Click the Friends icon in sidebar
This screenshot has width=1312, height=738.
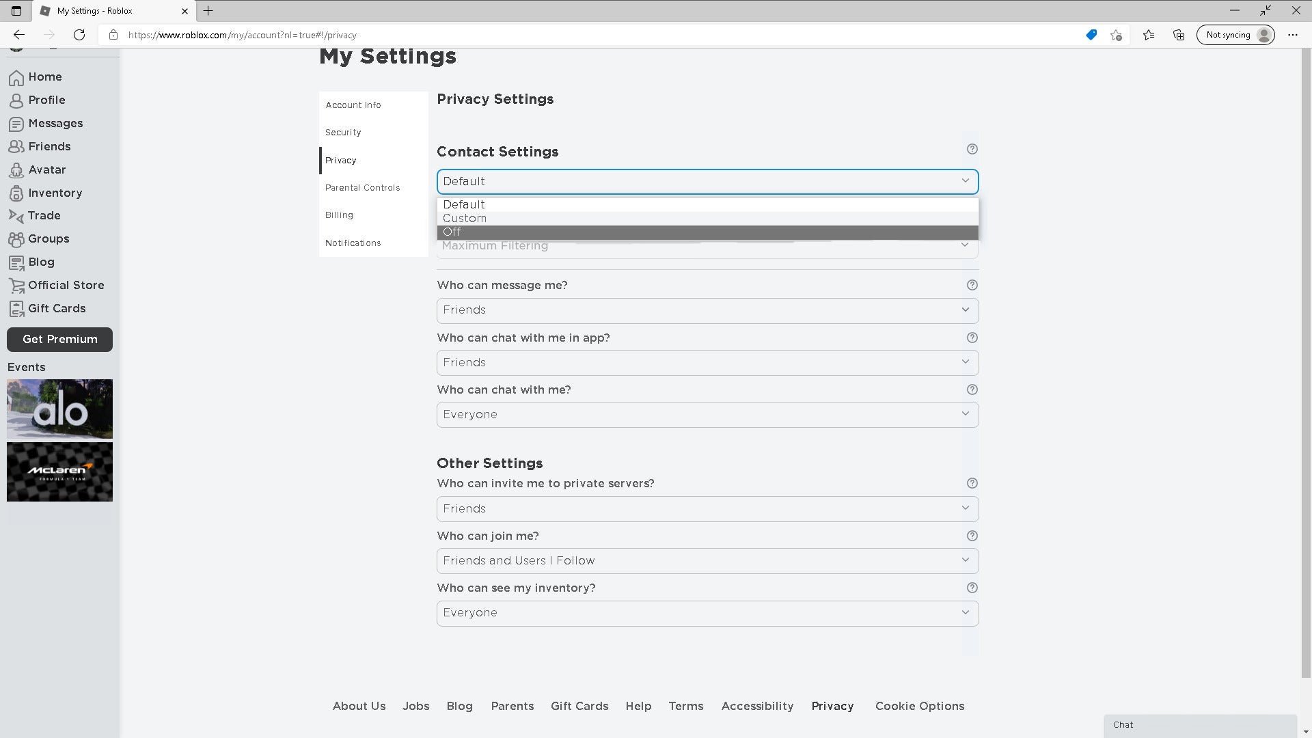point(16,147)
